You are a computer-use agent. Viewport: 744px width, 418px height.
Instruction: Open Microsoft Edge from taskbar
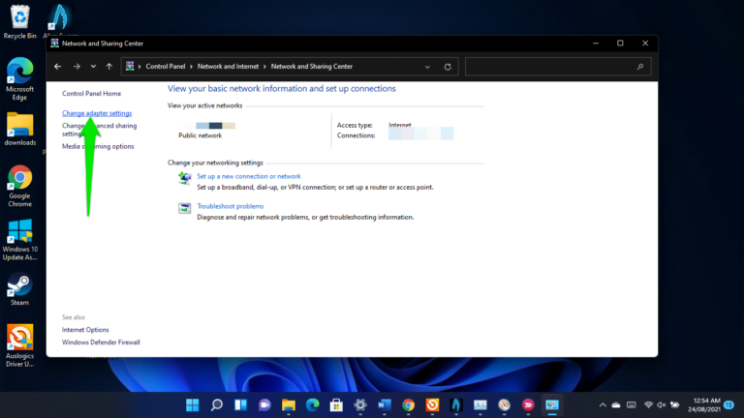click(x=312, y=405)
